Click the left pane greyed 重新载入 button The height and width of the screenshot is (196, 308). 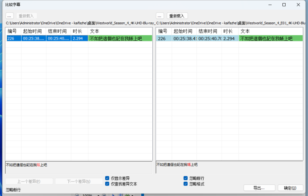pos(26,16)
